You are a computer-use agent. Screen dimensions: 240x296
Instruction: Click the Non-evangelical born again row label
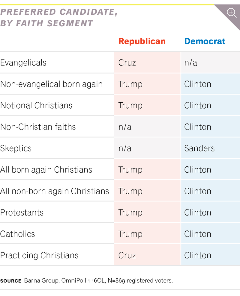point(51,84)
